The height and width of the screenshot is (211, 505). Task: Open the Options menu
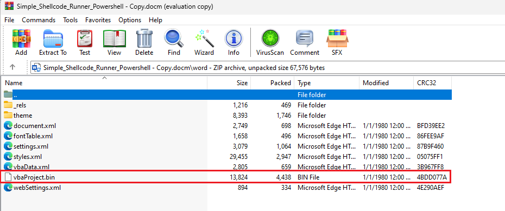point(130,20)
